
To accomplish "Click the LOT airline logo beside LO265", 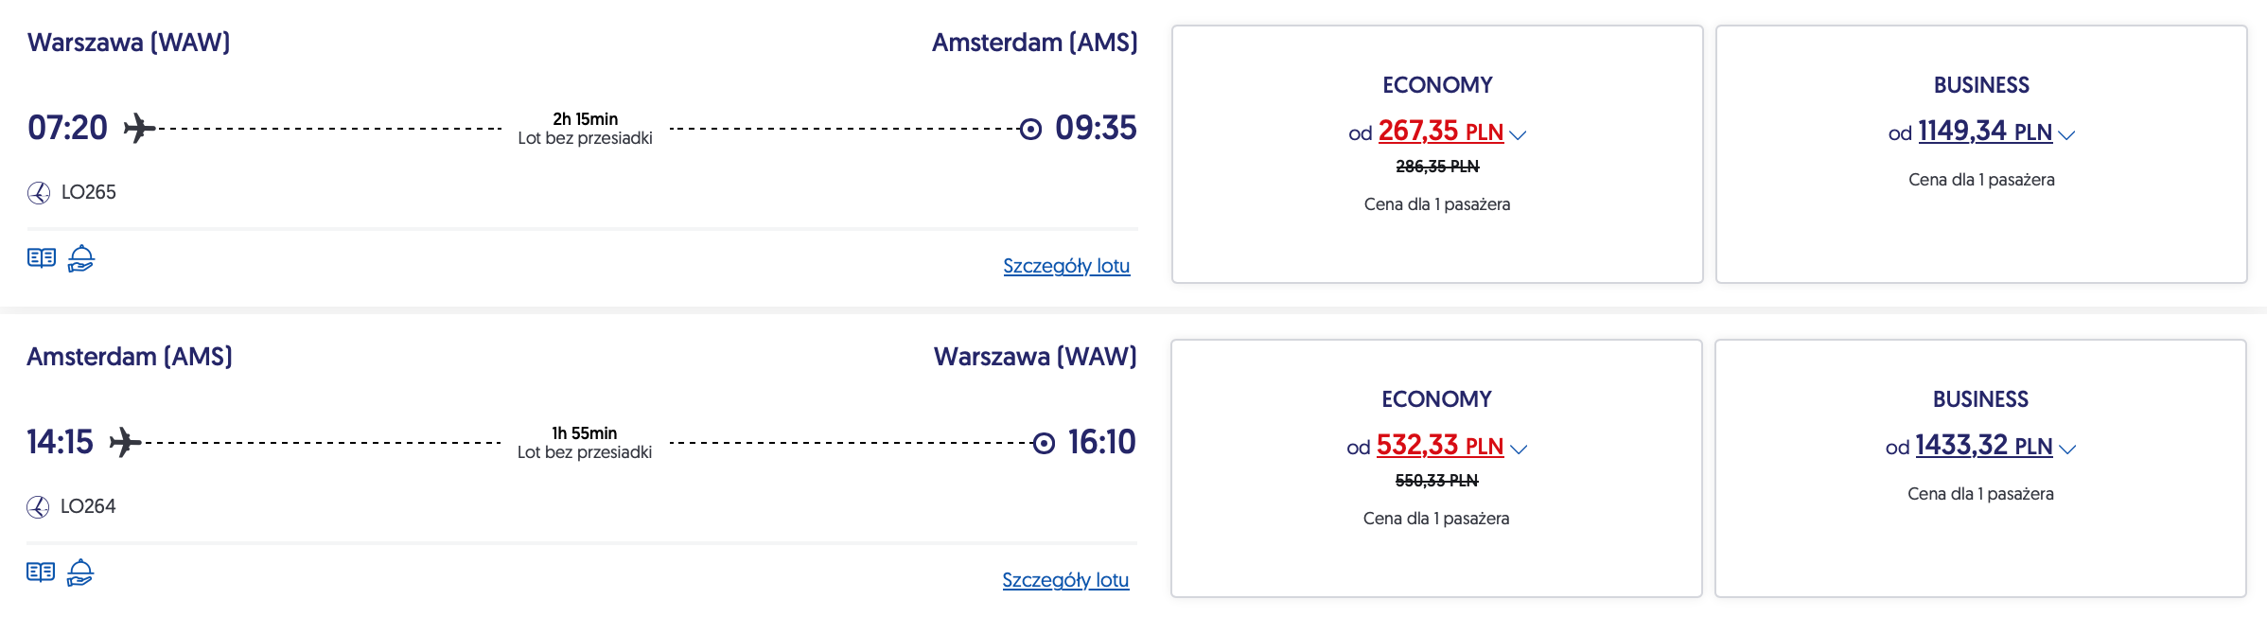I will pyautogui.click(x=39, y=193).
